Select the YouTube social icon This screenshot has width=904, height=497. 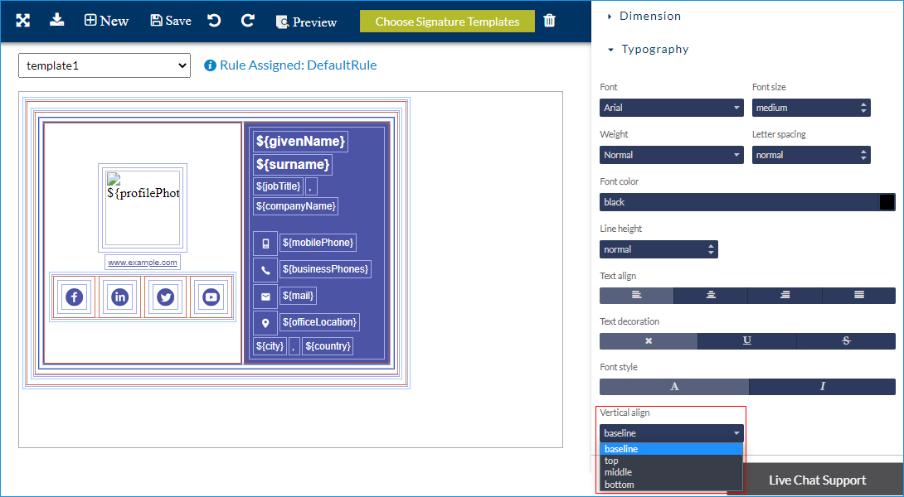click(211, 297)
